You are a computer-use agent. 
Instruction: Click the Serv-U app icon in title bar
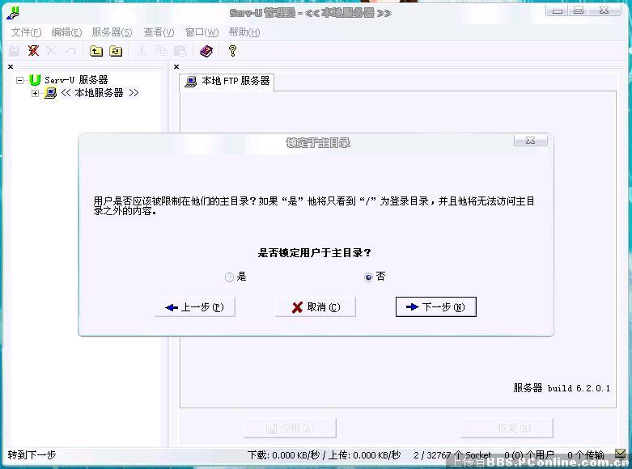click(12, 13)
